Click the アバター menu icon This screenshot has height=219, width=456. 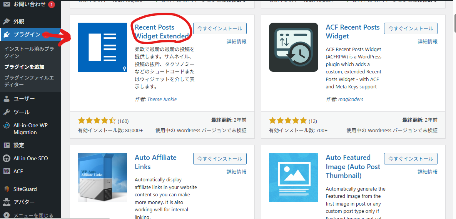coord(7,202)
